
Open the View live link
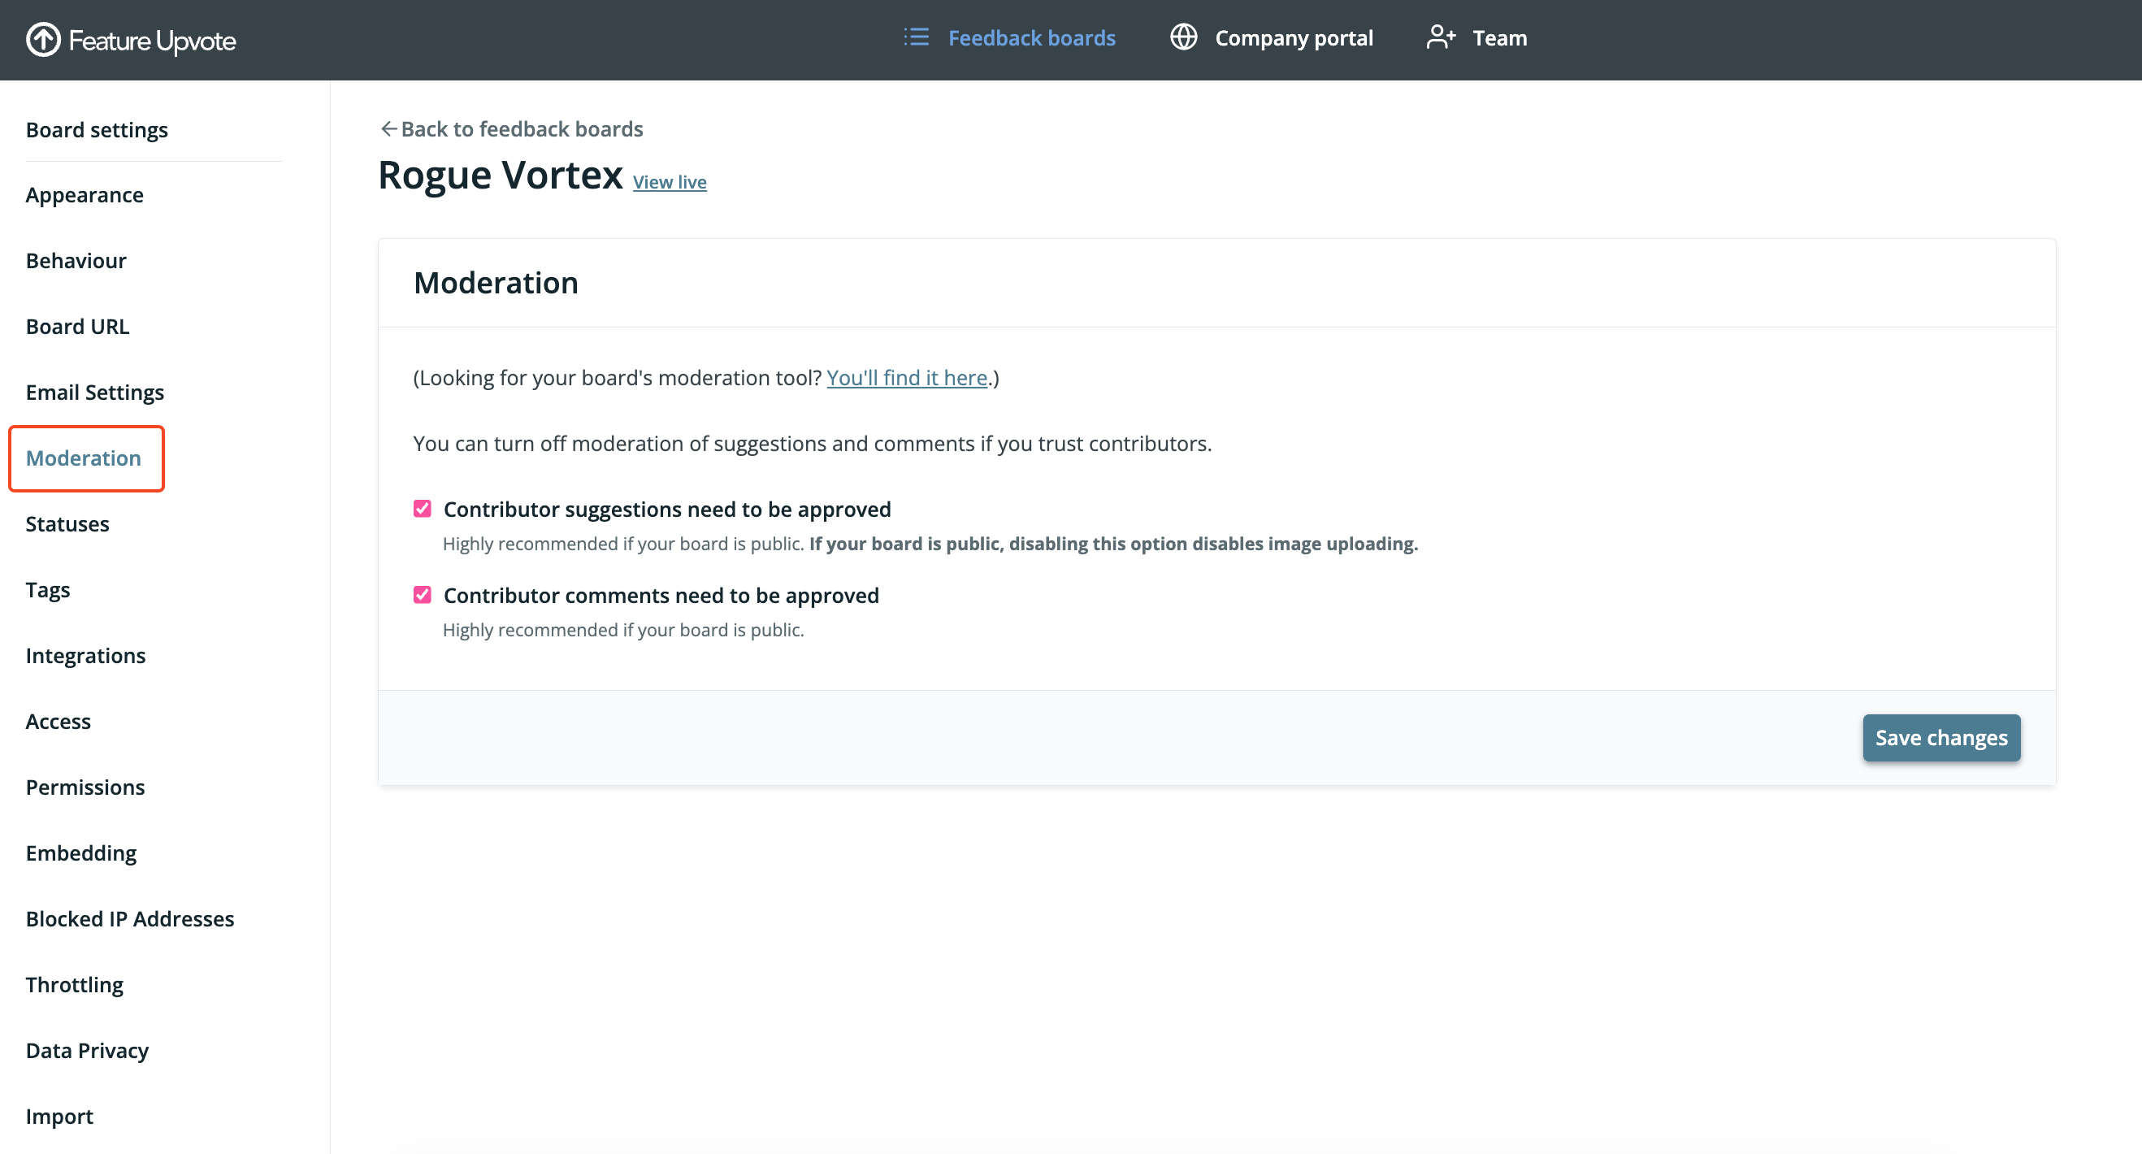pos(670,182)
